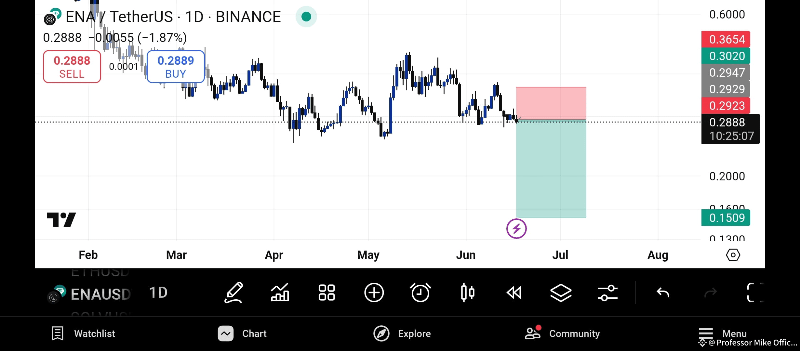Open the 1D timeframe selector
The width and height of the screenshot is (800, 351).
(158, 292)
